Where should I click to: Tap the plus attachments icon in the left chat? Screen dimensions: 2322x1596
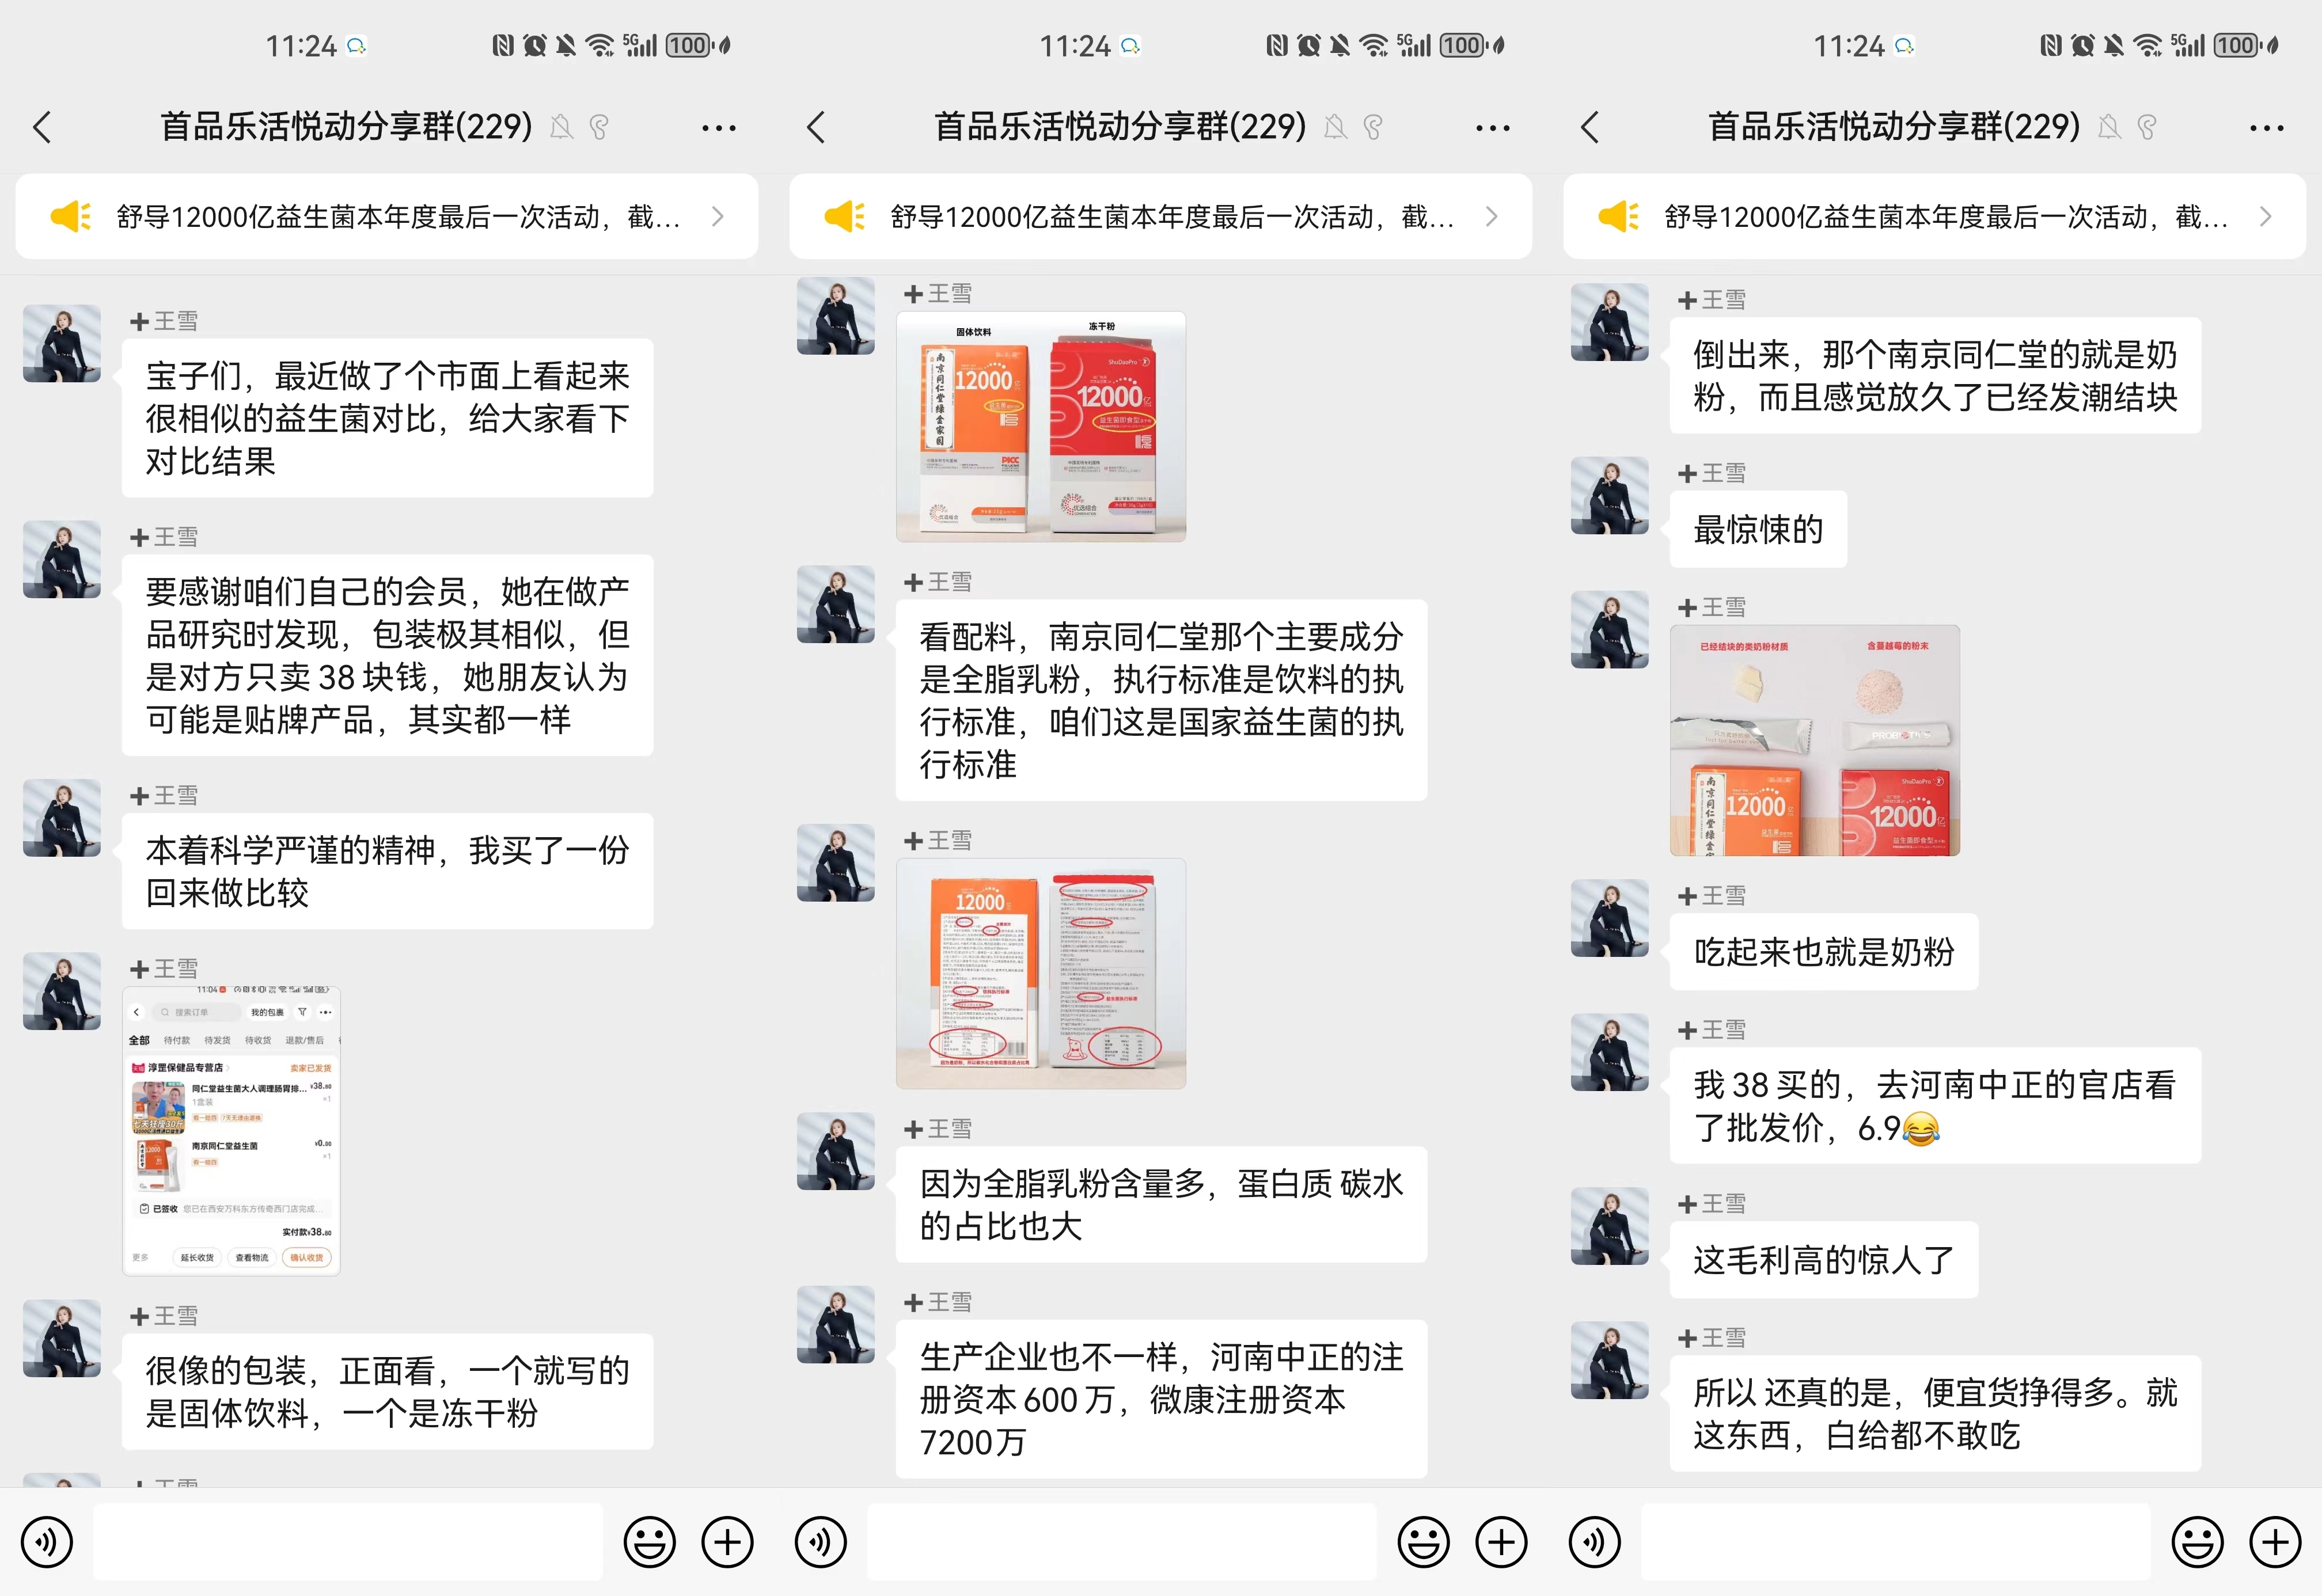727,1542
